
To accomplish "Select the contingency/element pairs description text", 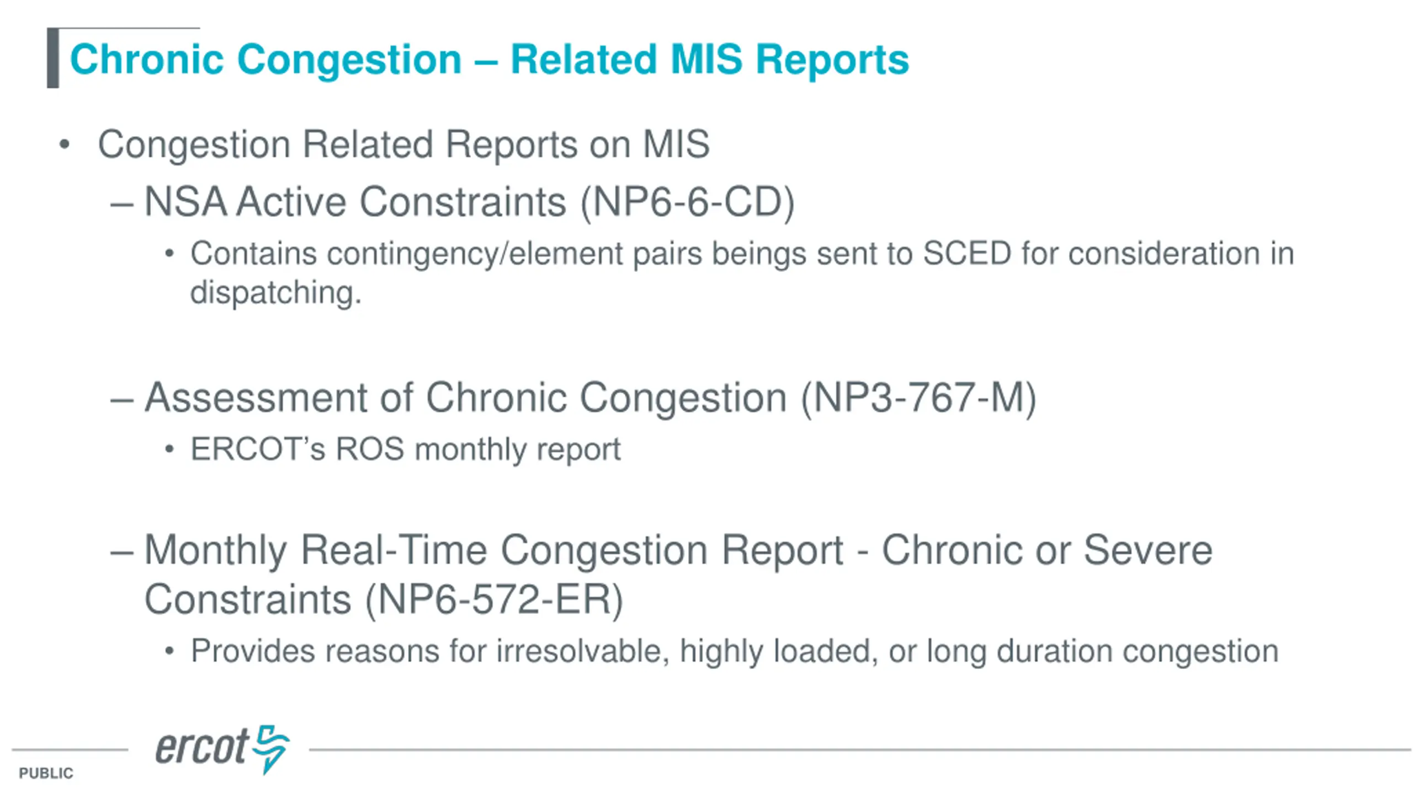I will coord(742,272).
